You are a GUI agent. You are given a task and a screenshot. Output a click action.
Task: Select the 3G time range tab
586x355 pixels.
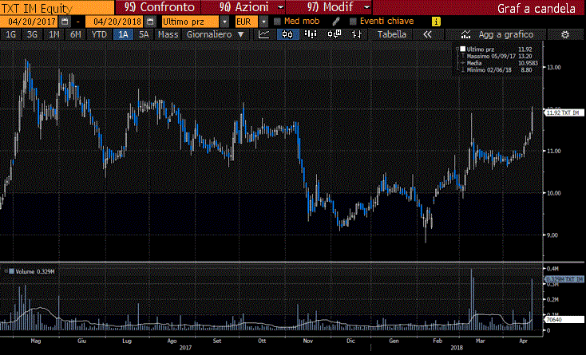(x=32, y=35)
